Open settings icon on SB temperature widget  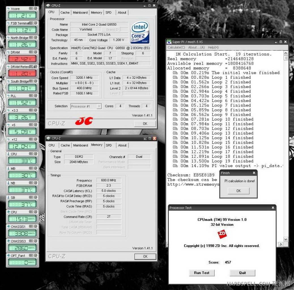(x=31, y=197)
